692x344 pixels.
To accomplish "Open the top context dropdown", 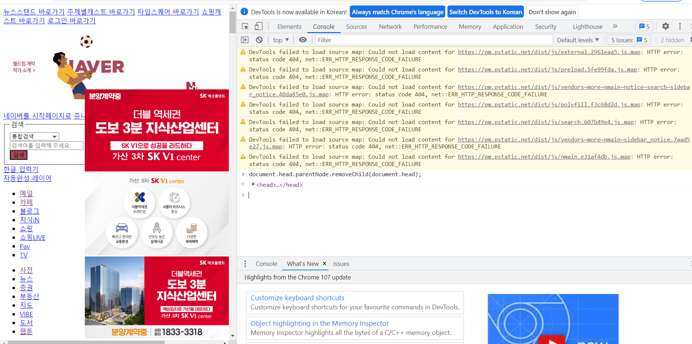I will tap(281, 40).
